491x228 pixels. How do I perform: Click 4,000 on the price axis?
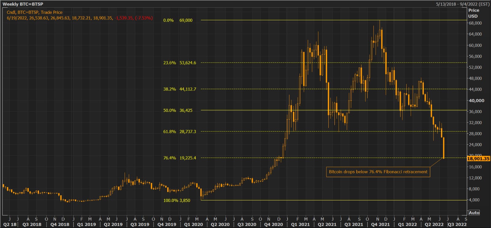[x=474, y=200]
